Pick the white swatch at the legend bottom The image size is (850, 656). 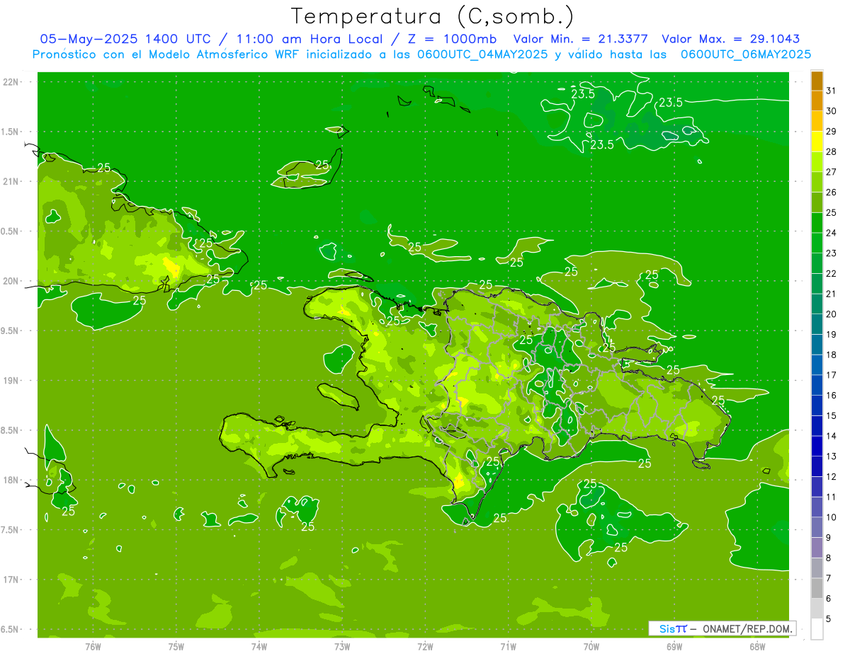click(x=817, y=629)
